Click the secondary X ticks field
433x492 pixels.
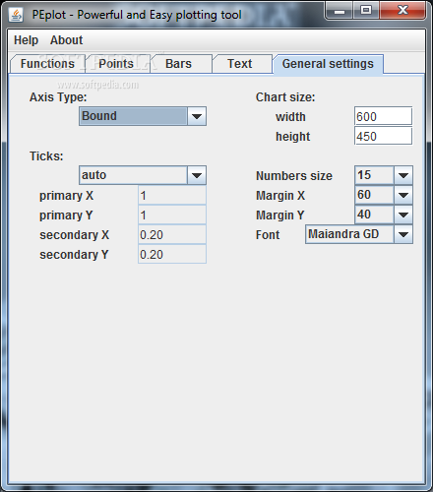click(x=172, y=235)
